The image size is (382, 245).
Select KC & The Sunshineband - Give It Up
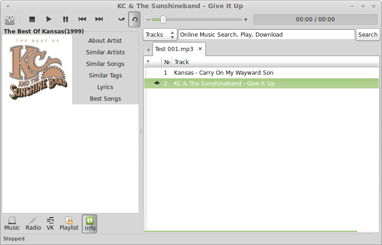(x=261, y=84)
